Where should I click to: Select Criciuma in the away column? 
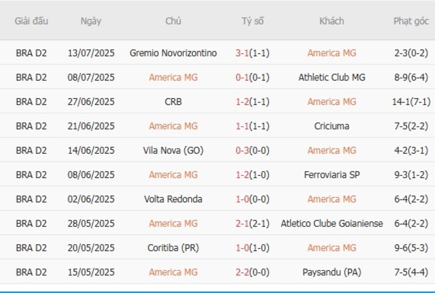(331, 126)
